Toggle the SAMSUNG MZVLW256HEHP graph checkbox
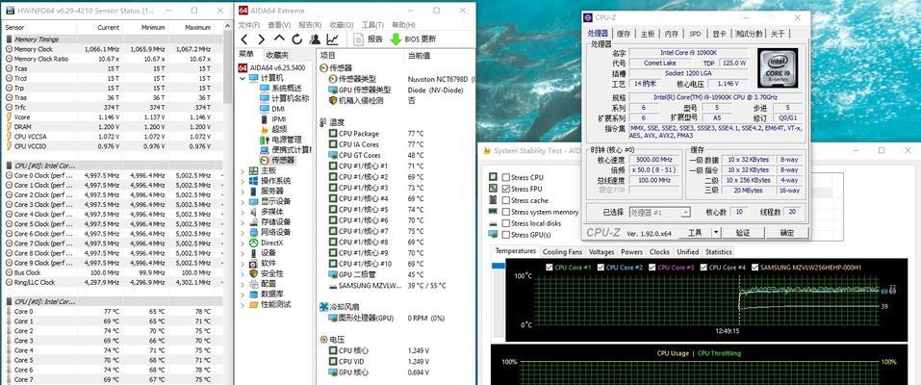The height and width of the screenshot is (385, 921). [755, 268]
